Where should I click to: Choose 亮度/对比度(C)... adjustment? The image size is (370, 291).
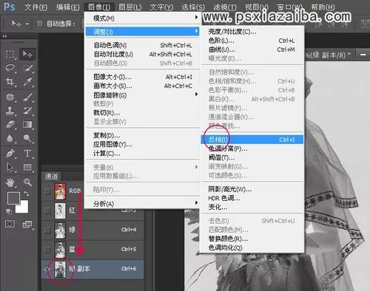coord(252,32)
